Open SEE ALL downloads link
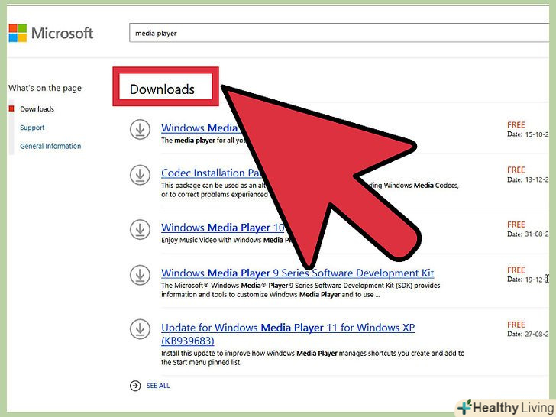Viewport: 556px width, 417px height. pos(158,386)
